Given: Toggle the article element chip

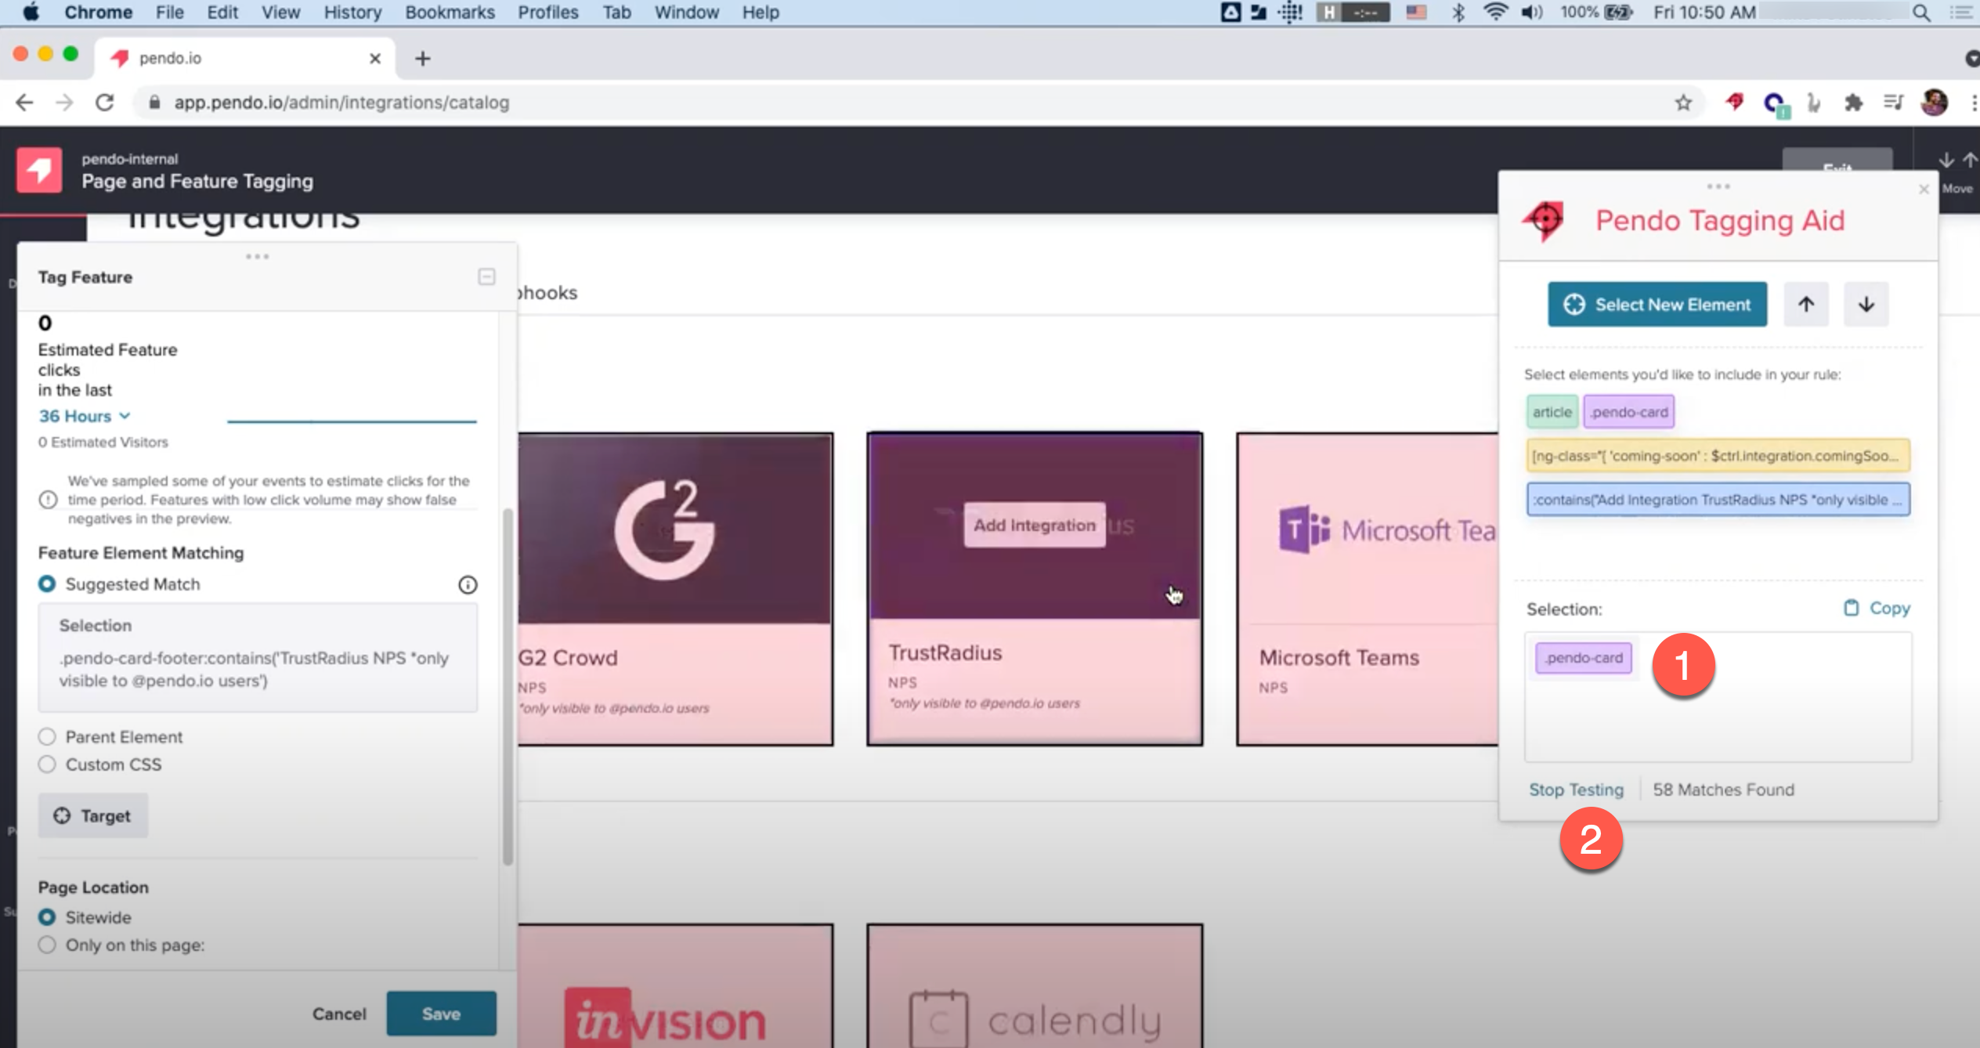Looking at the screenshot, I should tap(1552, 412).
